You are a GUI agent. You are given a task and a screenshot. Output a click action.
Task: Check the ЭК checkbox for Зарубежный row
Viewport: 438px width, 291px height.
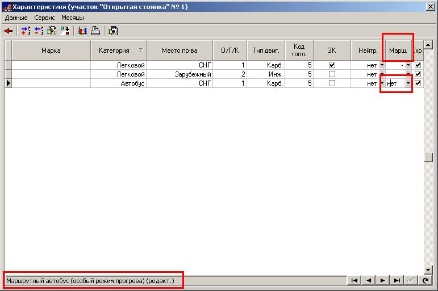[332, 74]
